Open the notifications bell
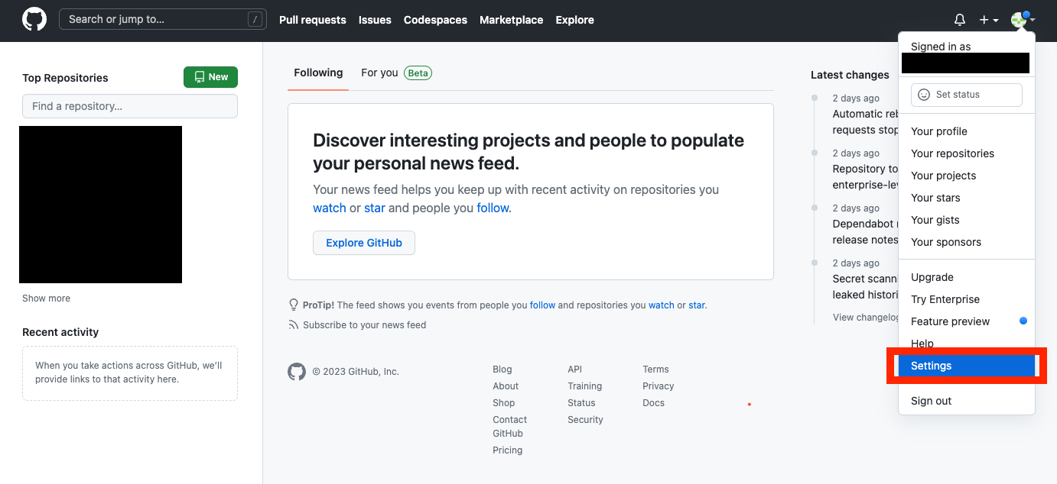The width and height of the screenshot is (1057, 484). pyautogui.click(x=960, y=20)
